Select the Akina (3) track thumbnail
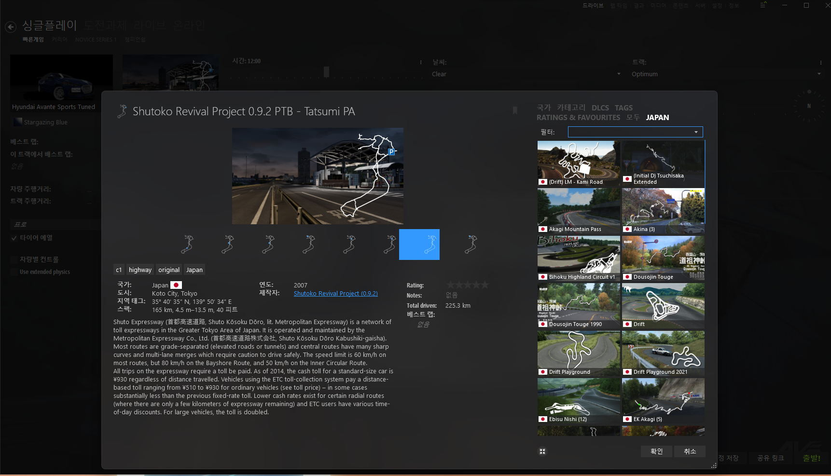Screen dimensions: 831x476 663,211
